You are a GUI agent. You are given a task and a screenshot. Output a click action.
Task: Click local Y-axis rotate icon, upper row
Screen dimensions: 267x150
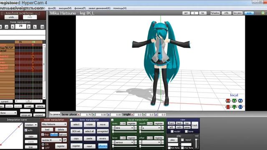[x=234, y=101]
